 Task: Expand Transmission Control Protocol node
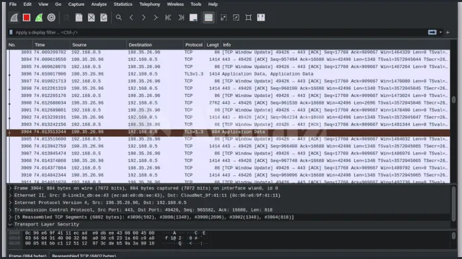[10, 210]
